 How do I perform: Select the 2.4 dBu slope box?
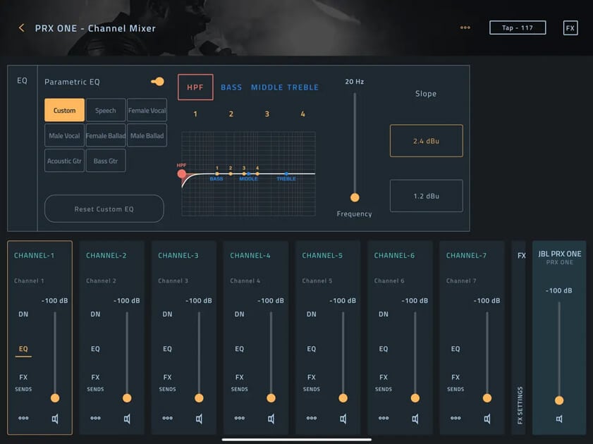(426, 140)
